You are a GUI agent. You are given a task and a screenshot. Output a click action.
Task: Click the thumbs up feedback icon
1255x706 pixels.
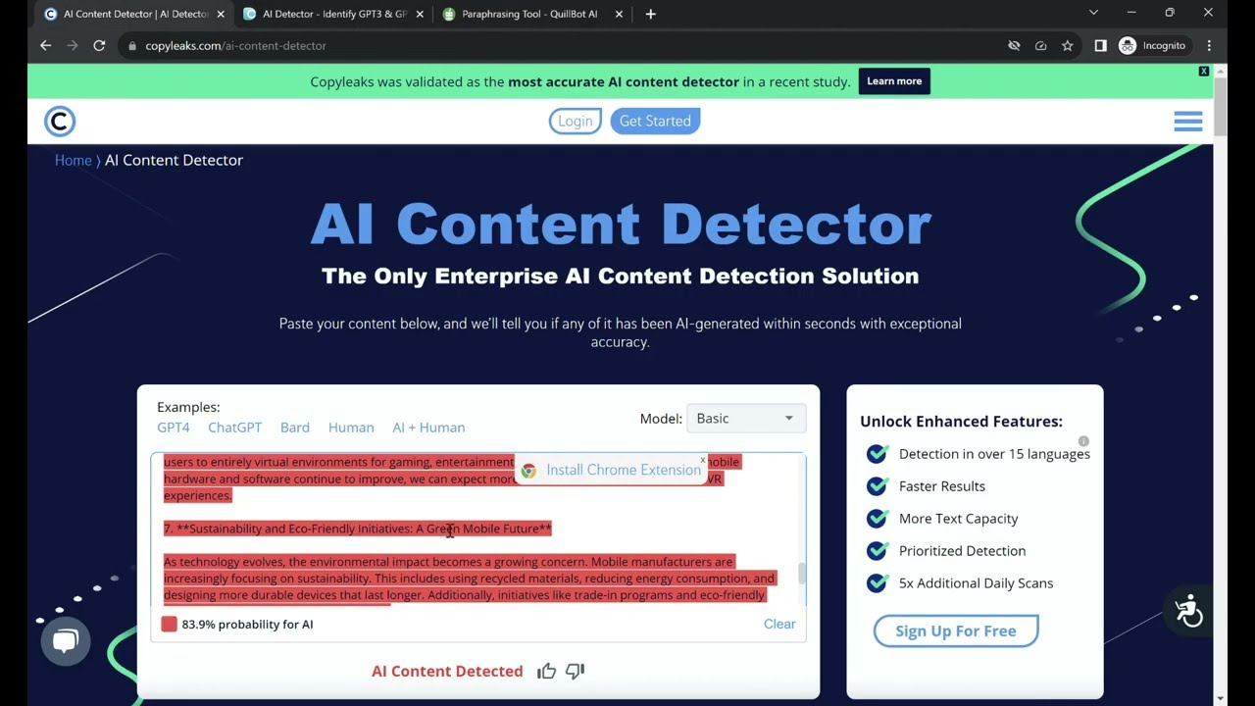pos(546,671)
